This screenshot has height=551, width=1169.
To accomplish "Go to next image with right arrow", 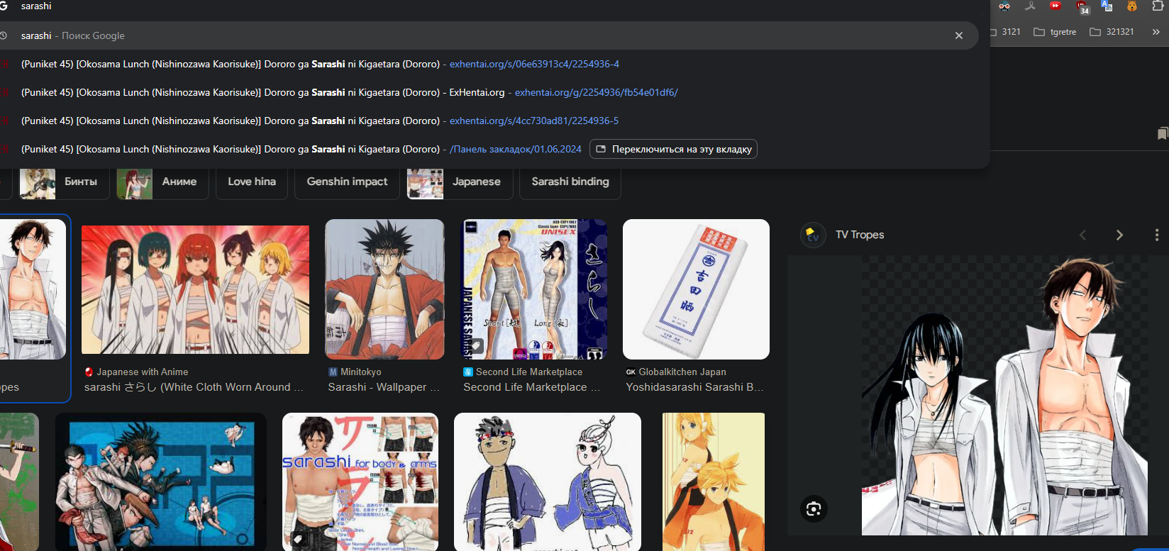I will tap(1119, 235).
